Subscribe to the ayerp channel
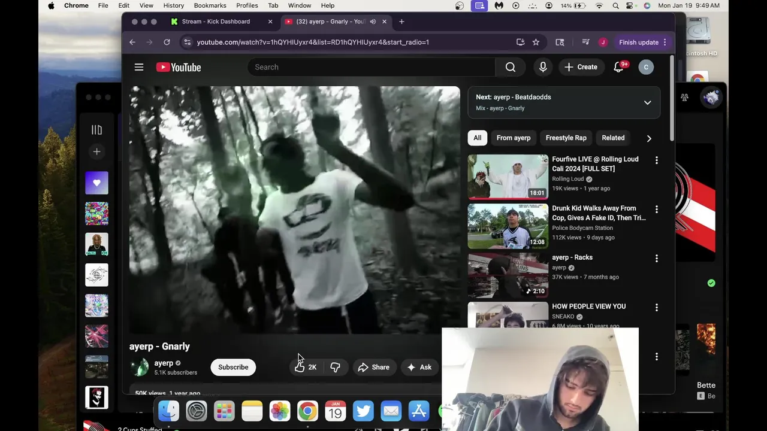This screenshot has height=431, width=767. coord(233,367)
